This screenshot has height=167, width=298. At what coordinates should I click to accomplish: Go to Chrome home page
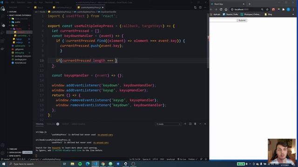[x=226, y=9]
